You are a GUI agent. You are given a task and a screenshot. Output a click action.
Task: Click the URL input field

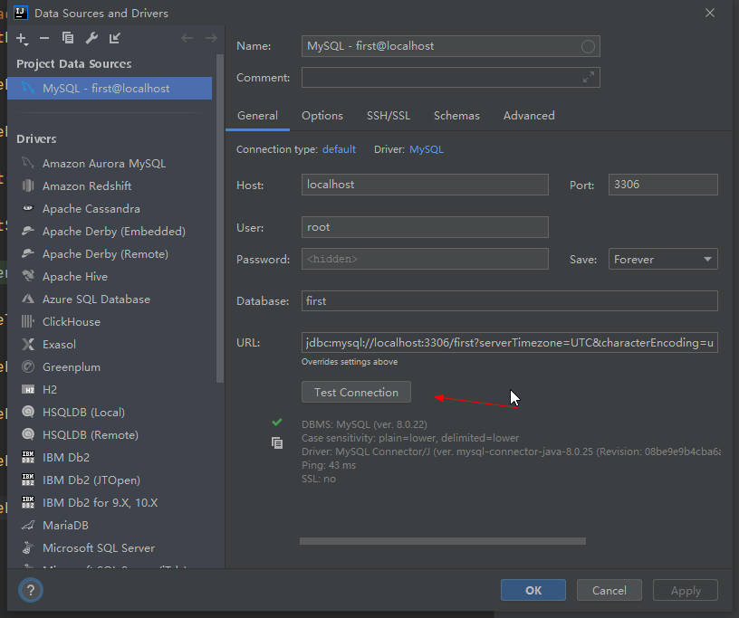510,342
